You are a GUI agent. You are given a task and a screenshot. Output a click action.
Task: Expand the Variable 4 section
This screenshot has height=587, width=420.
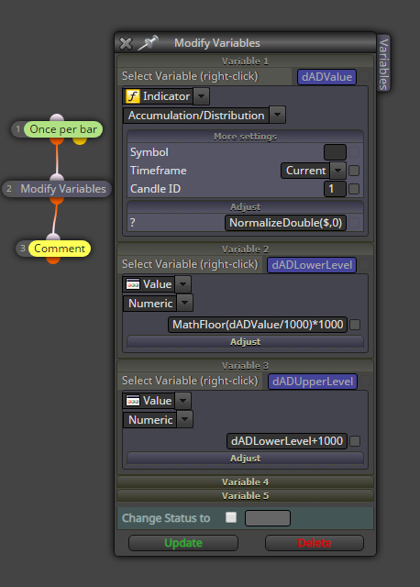tap(245, 482)
